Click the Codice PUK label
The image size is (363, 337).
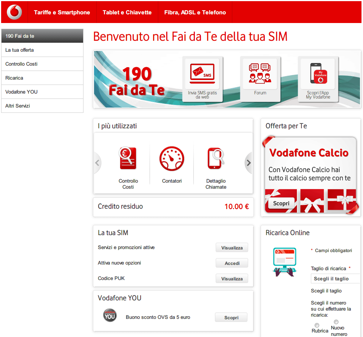coord(111,278)
